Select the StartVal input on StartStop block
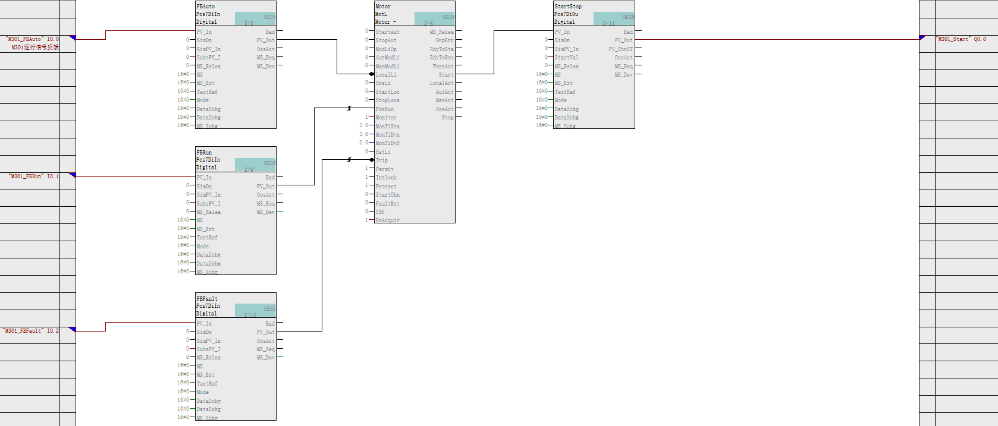Viewport: 998px width, 426px height. pos(566,58)
